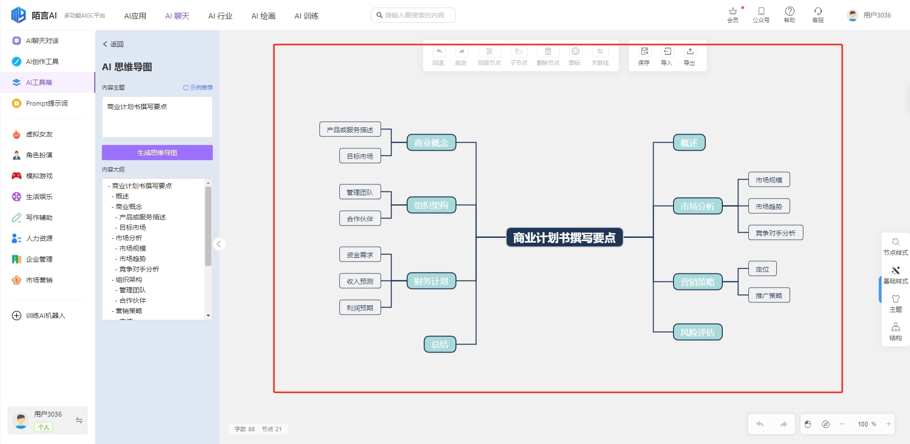This screenshot has width=910, height=444.
Task: Click 示例推荐 refresh link
Action: (198, 88)
